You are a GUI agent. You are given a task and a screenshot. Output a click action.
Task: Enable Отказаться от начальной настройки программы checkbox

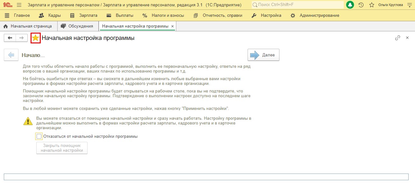(x=39, y=136)
